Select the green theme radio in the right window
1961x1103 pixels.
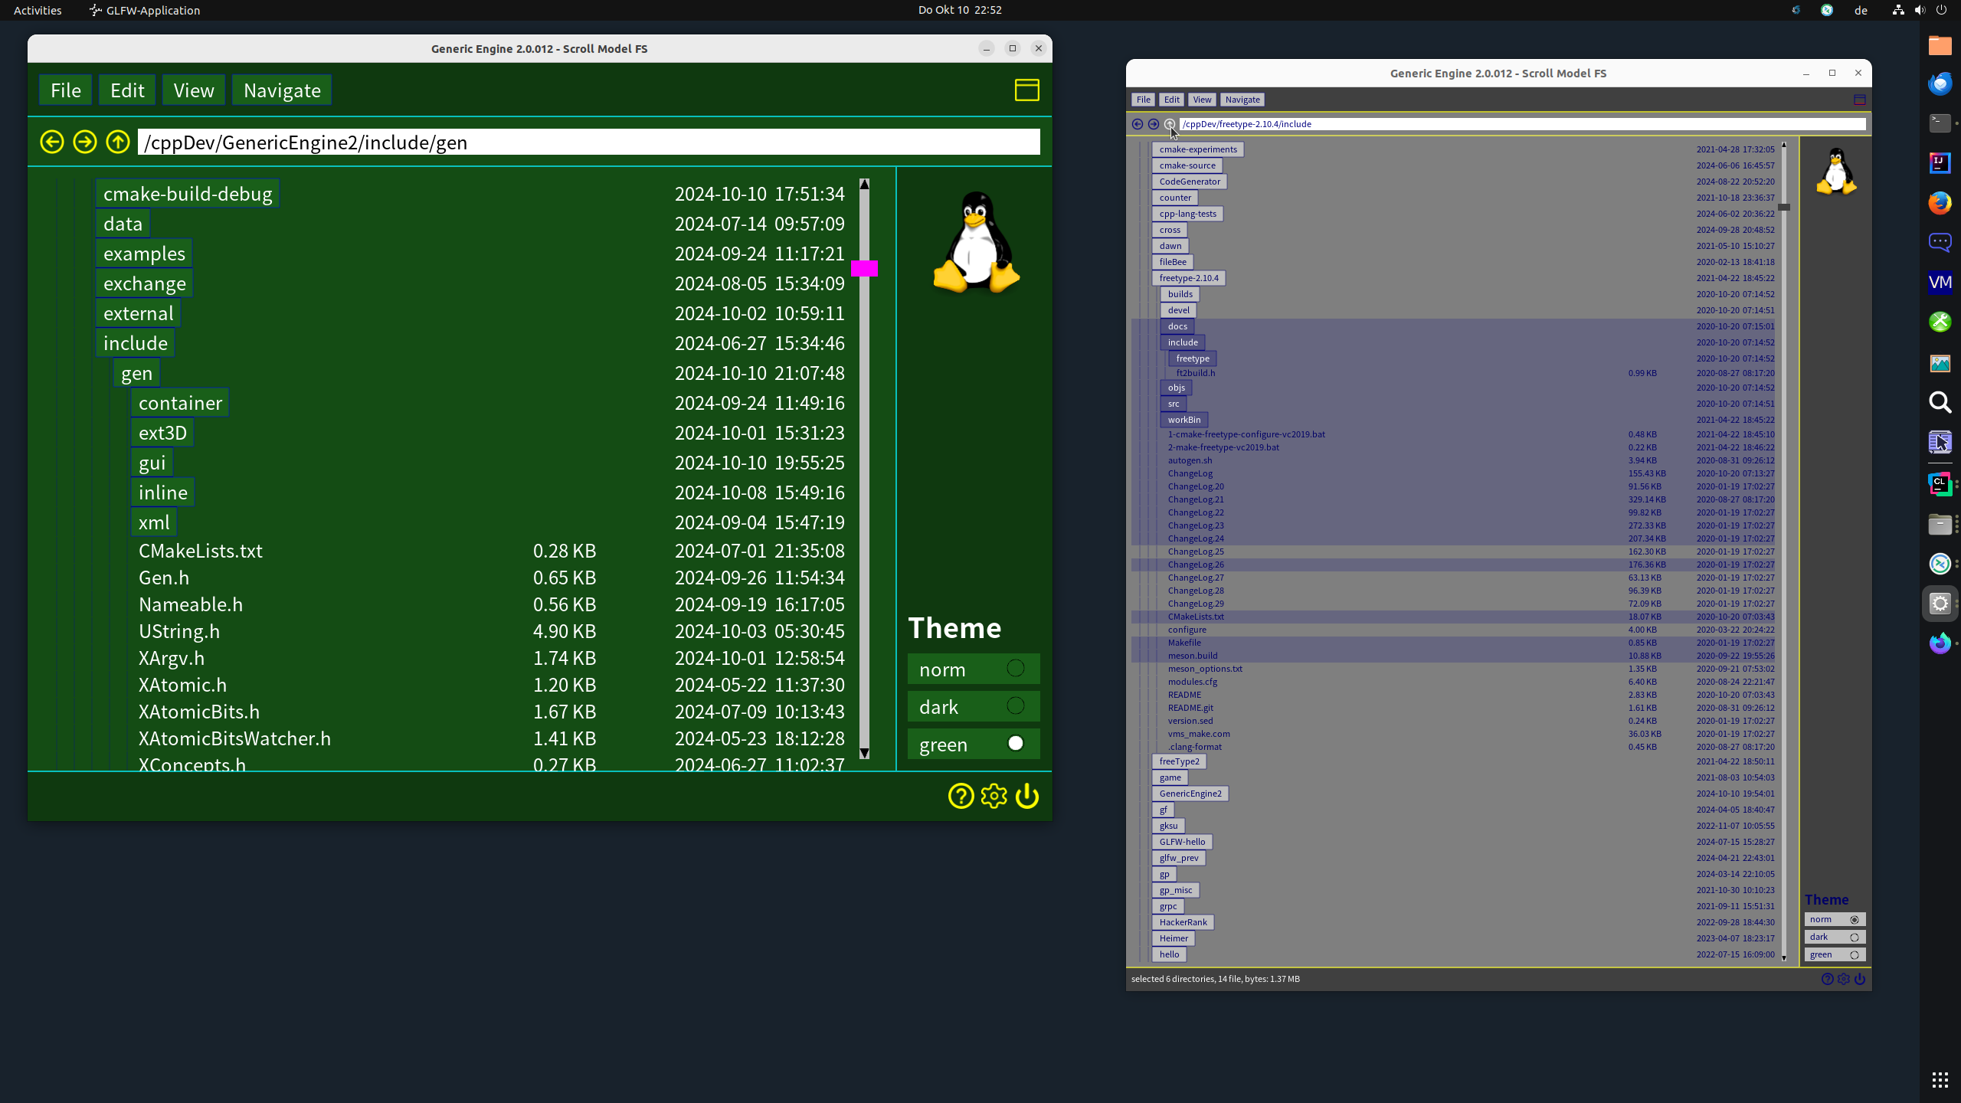pos(1855,954)
